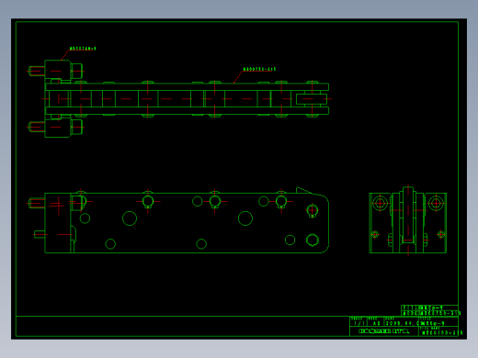Click the leader label above the top-left cylinder
The image size is (478, 358).
pyautogui.click(x=83, y=49)
